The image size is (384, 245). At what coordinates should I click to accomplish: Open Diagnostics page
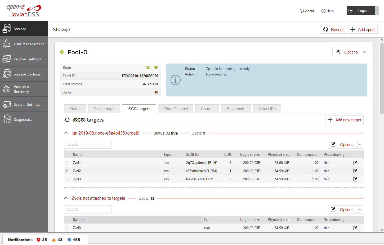[24, 119]
